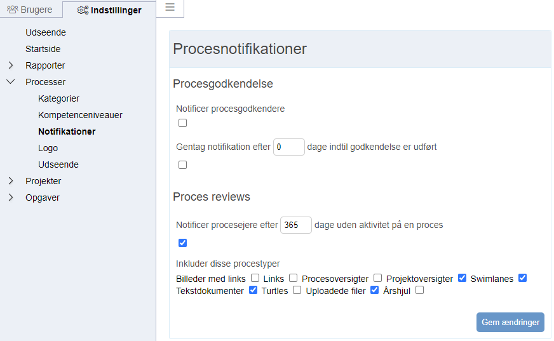Open the hamburger menu icon
This screenshot has height=341, width=554.
point(170,7)
